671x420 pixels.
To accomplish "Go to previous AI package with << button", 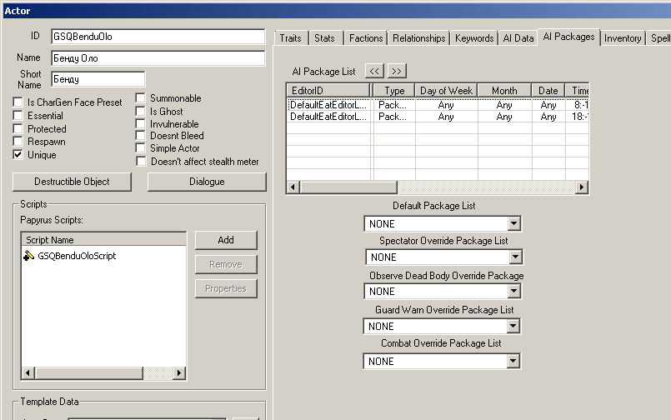I will (374, 71).
